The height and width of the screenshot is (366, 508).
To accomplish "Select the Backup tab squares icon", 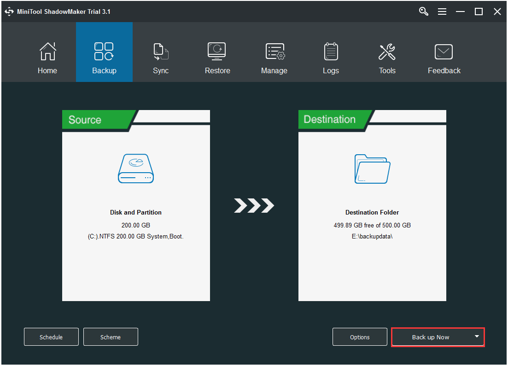I will [x=104, y=52].
